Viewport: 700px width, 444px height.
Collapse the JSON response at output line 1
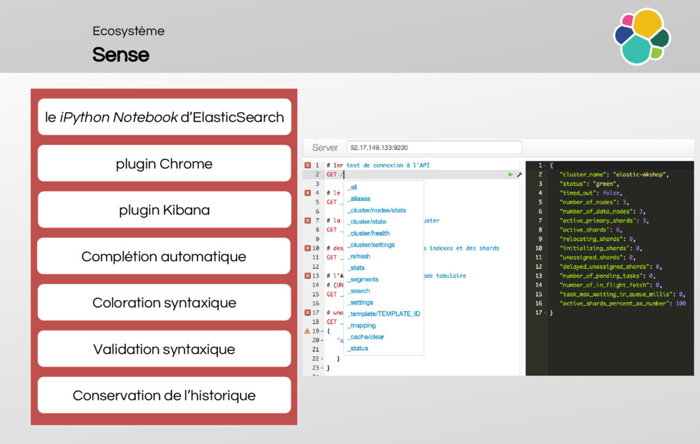545,165
